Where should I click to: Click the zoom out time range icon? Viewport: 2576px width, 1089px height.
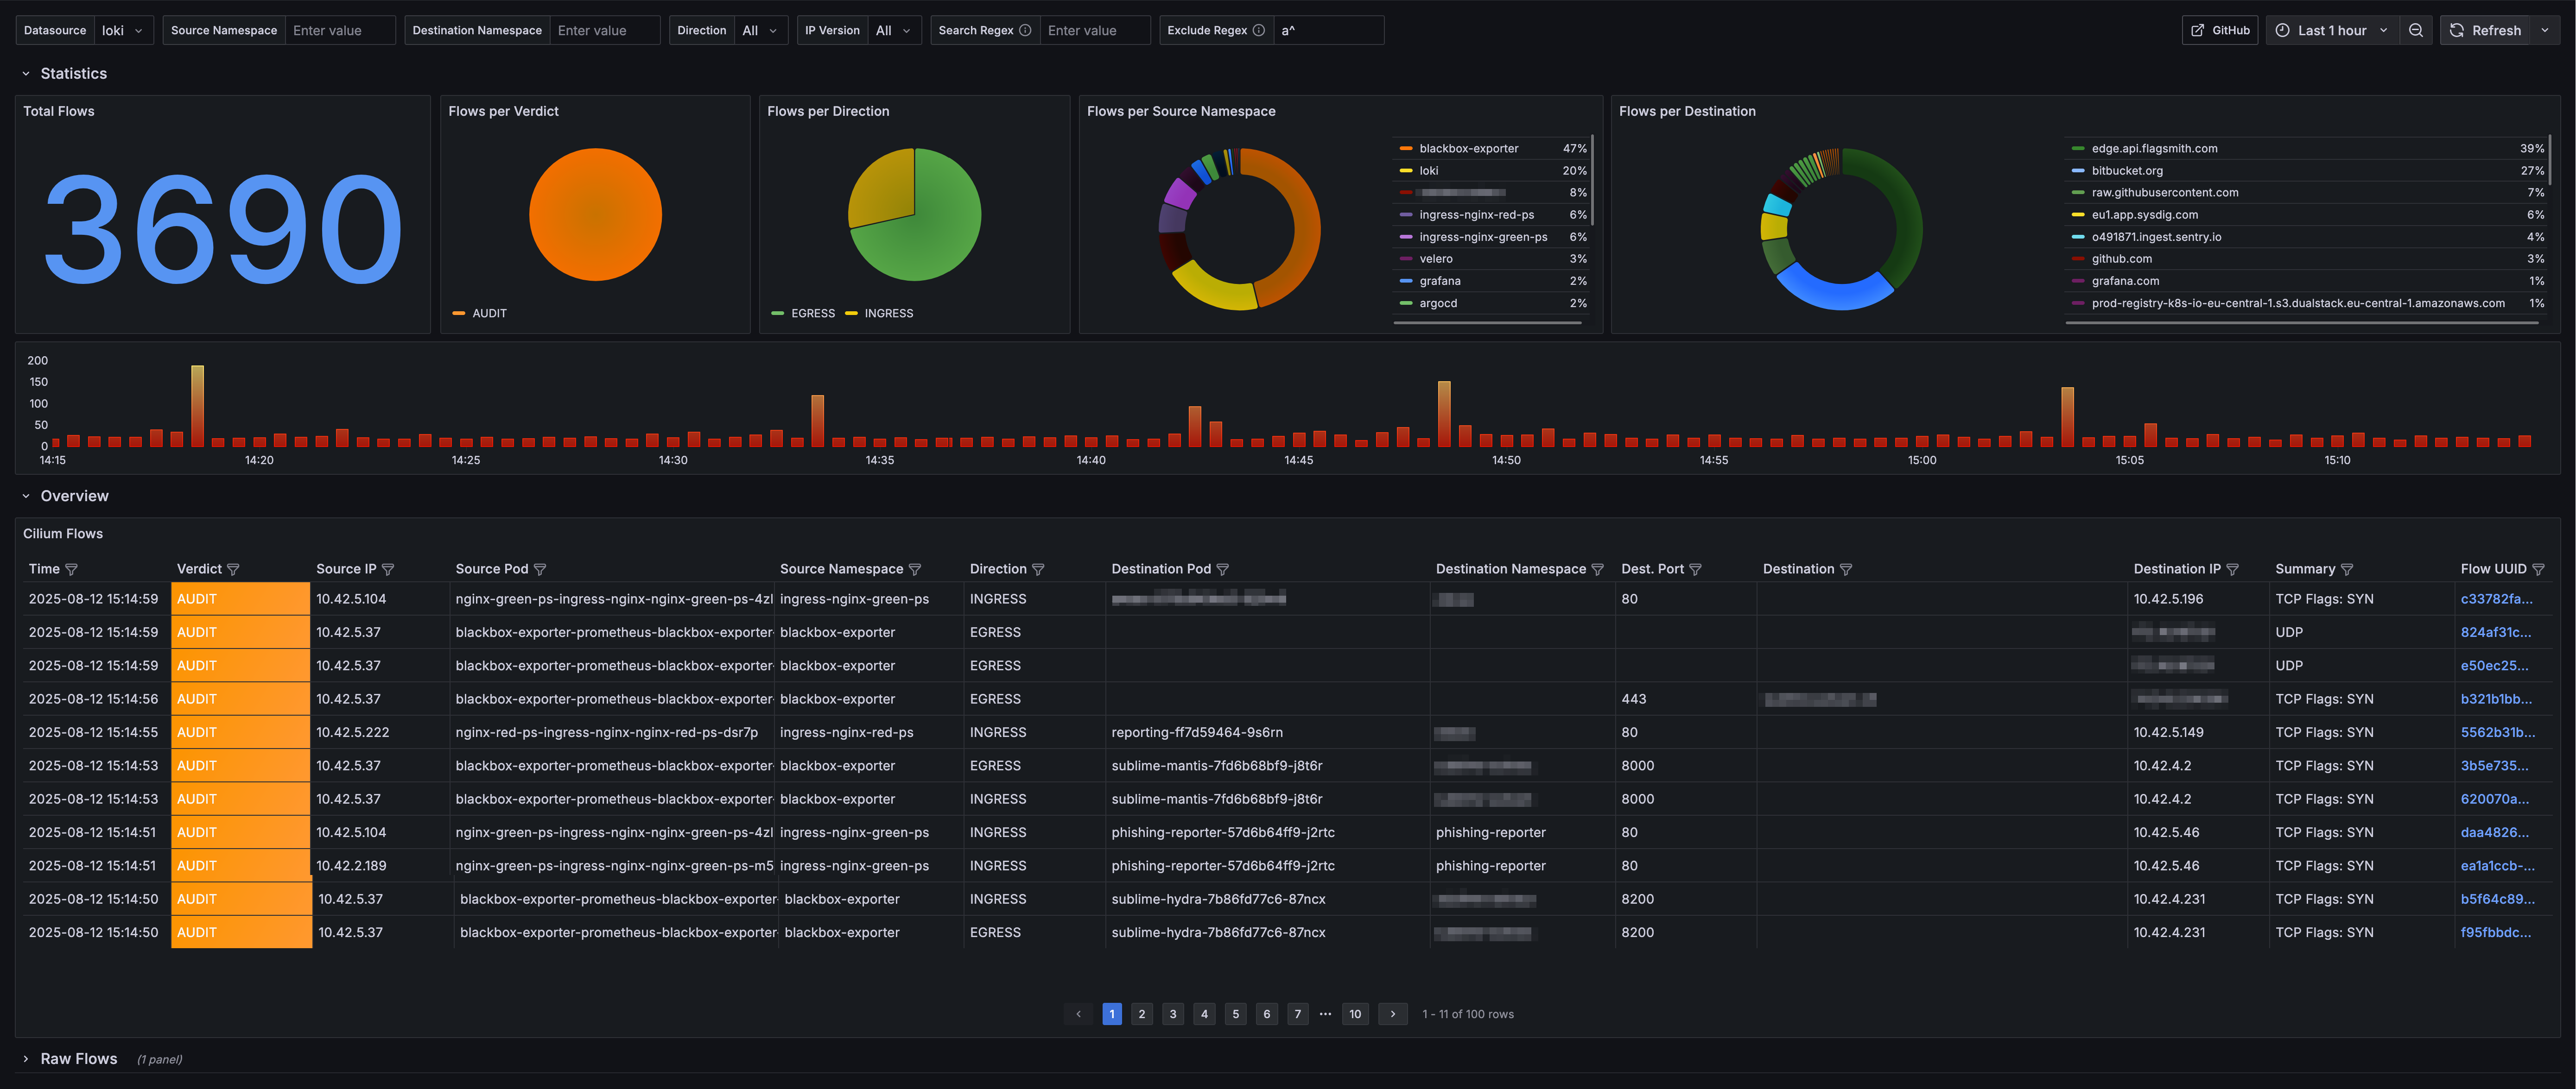(x=2416, y=30)
